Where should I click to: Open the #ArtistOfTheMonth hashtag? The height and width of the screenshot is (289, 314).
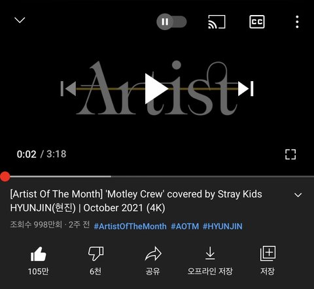[x=130, y=226]
